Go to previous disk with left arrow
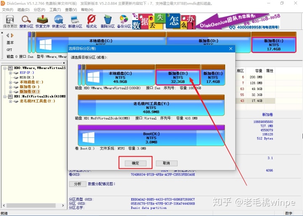303x216 pixels. [x=8, y=35]
